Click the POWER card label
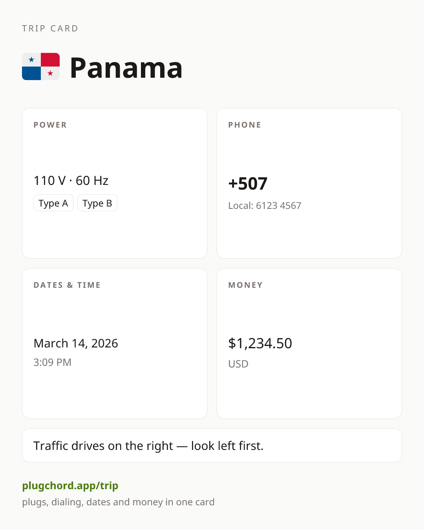 (x=50, y=125)
